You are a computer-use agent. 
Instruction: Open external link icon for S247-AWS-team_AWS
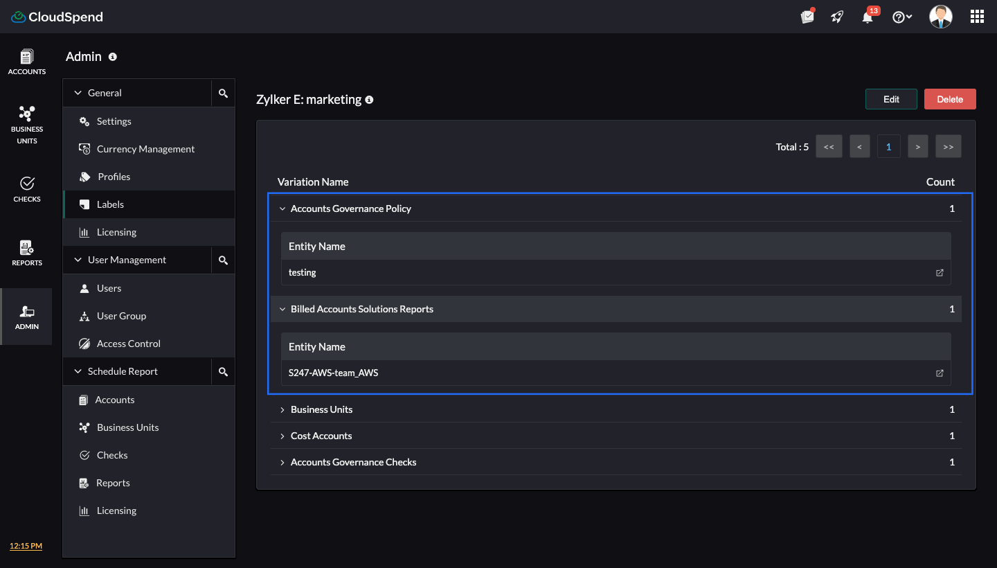pyautogui.click(x=940, y=373)
